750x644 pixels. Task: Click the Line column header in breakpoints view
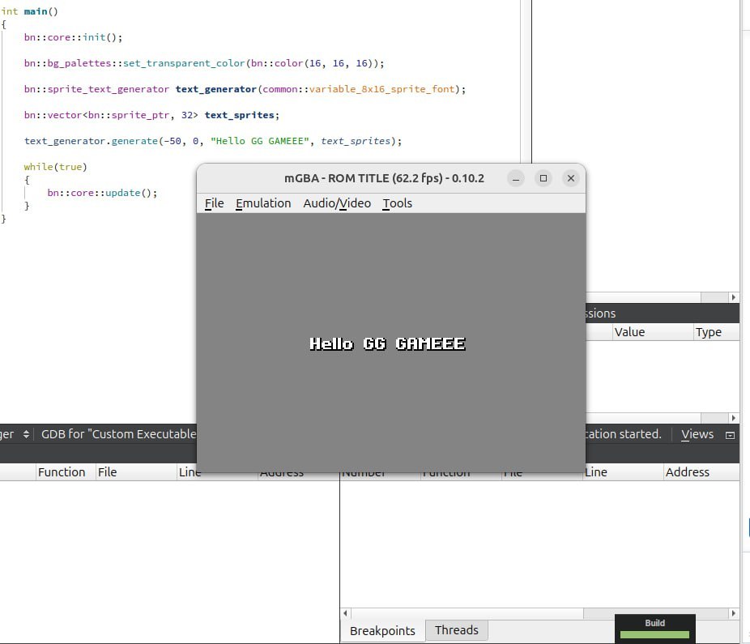(623, 471)
